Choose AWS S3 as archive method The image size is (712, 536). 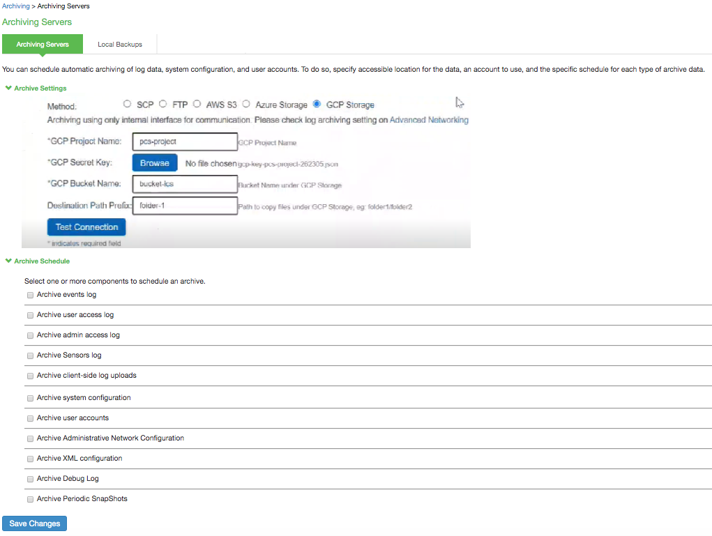point(197,104)
